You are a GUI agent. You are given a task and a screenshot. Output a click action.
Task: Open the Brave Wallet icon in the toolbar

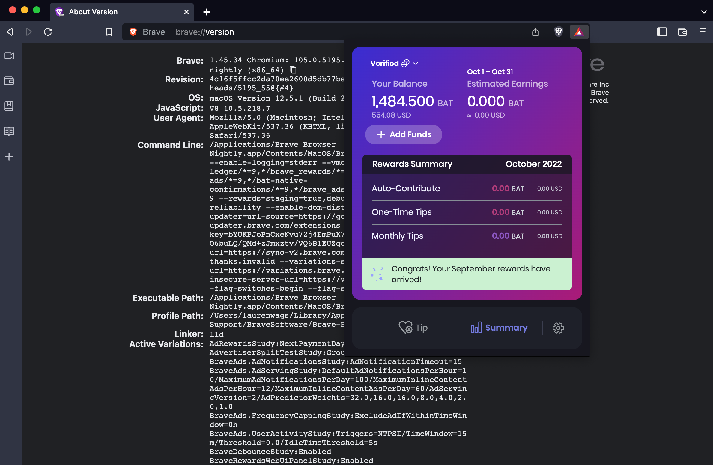tap(682, 32)
